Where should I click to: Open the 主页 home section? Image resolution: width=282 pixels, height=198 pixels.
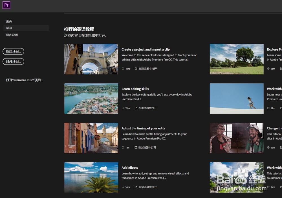click(9, 21)
